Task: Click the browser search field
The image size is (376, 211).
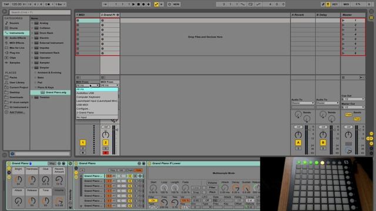Action: (x=40, y=12)
